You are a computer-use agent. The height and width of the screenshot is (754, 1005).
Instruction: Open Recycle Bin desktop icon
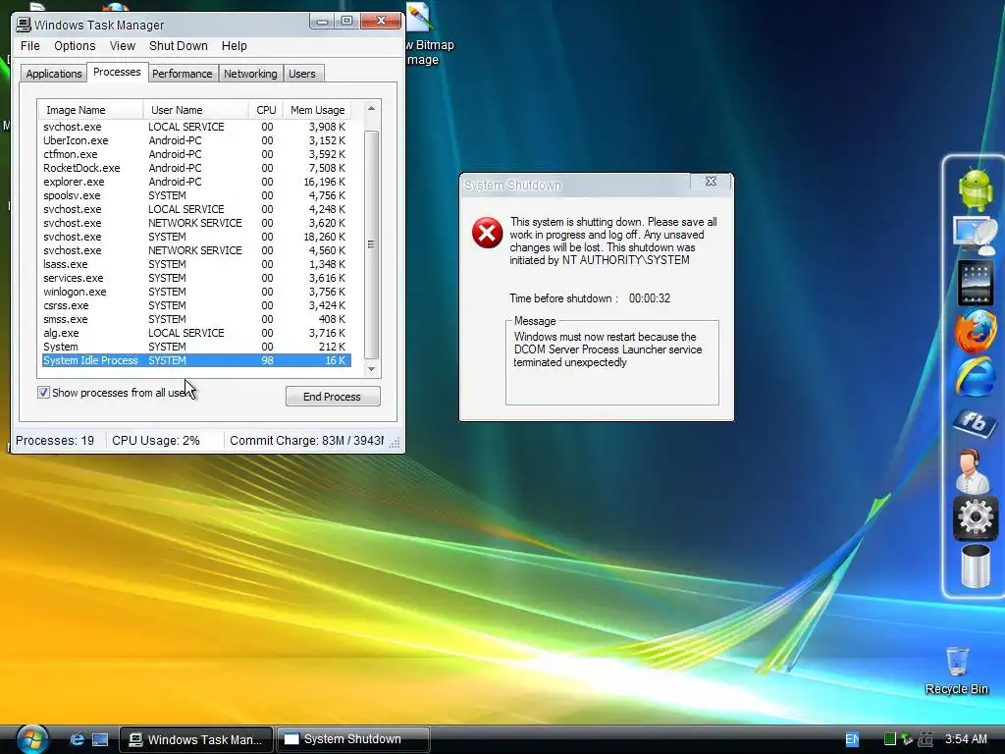[956, 670]
